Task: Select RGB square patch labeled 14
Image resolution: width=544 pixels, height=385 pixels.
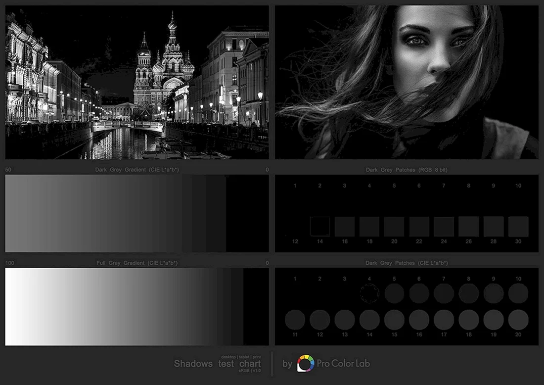Action: [320, 227]
